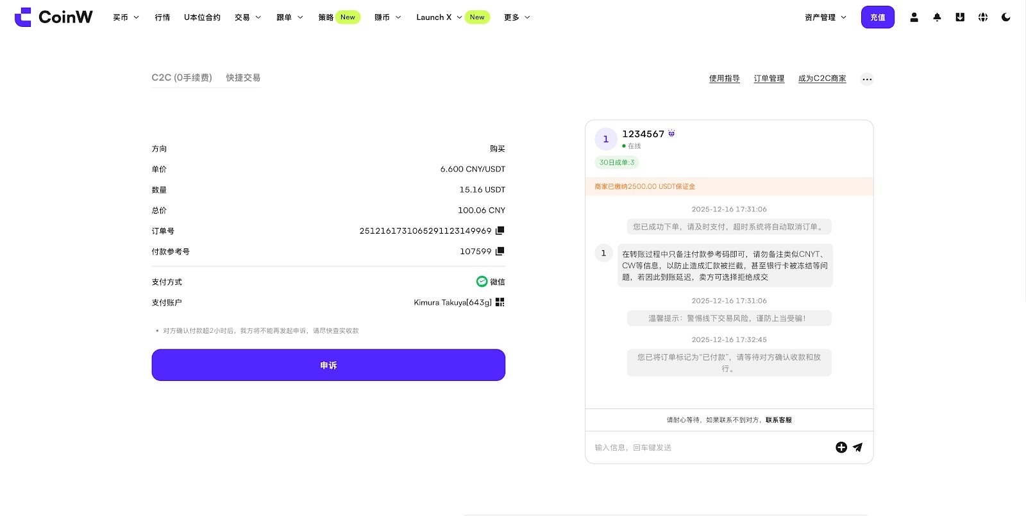
Task: Expand the 买币 dropdown menu
Action: click(126, 17)
